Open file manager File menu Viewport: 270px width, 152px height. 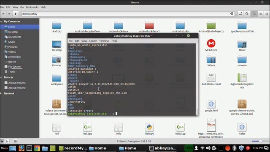click(2, 7)
